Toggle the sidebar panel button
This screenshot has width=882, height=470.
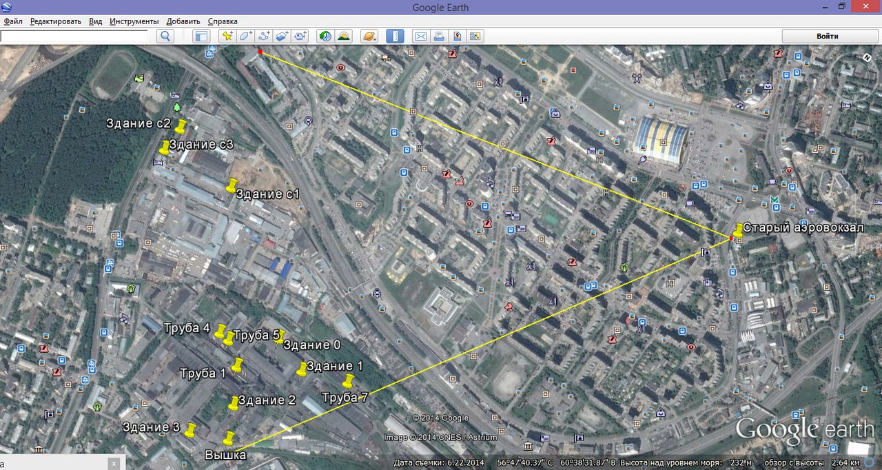(x=201, y=37)
